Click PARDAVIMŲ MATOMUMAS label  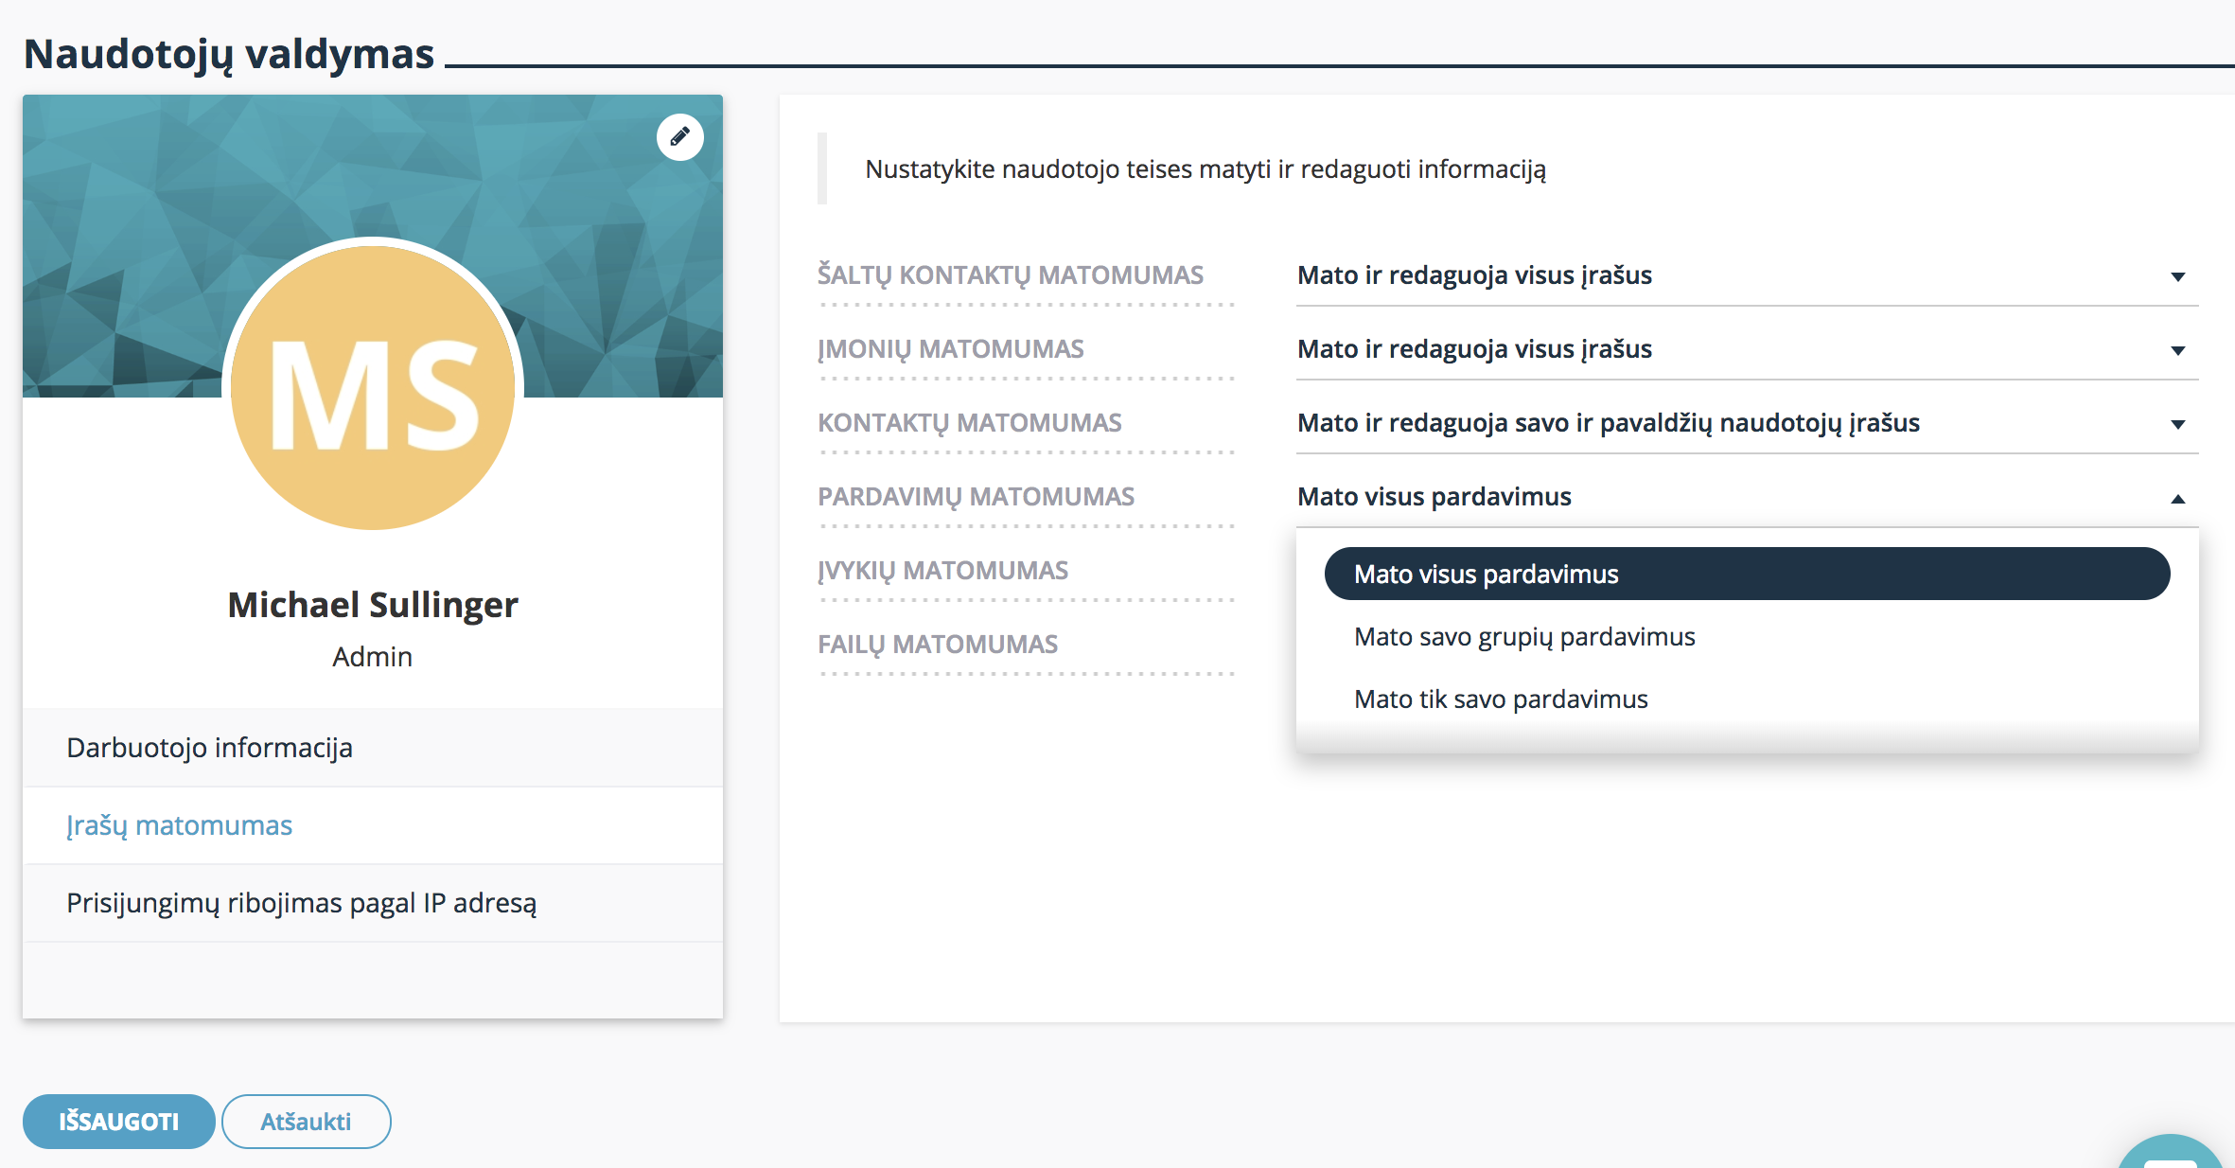click(x=977, y=497)
